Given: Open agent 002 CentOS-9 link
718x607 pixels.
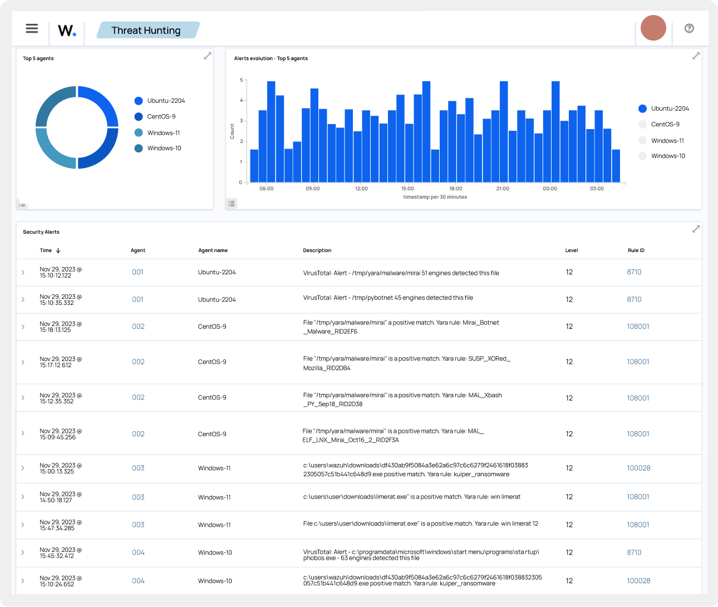Looking at the screenshot, I should (x=138, y=327).
